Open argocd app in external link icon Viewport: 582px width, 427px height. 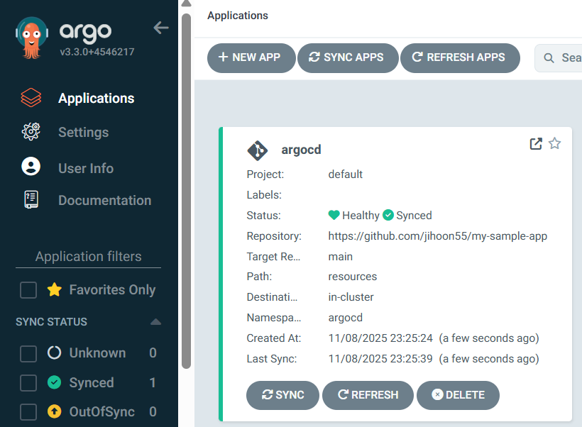point(536,143)
